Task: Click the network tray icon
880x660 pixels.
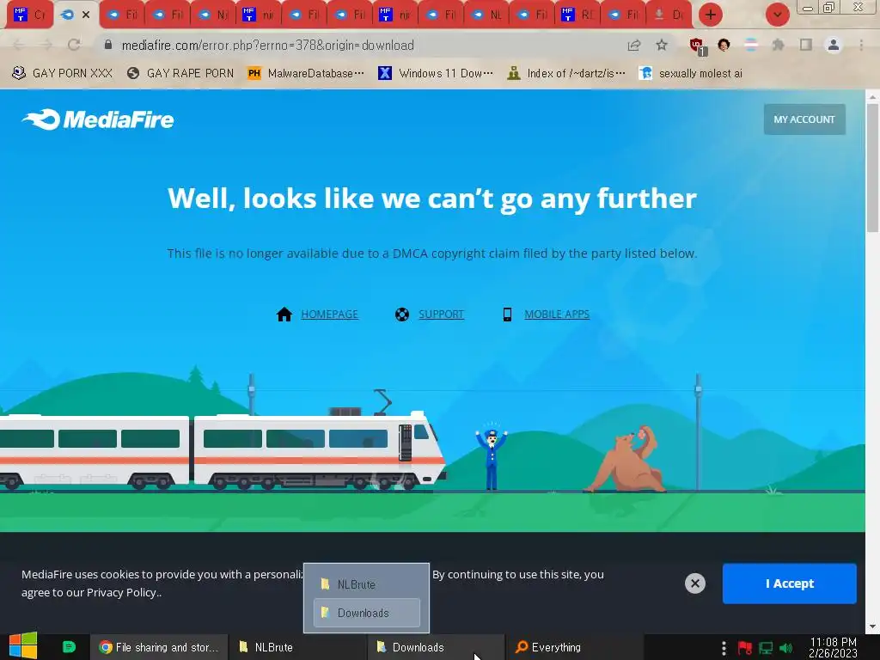Action: tap(766, 648)
